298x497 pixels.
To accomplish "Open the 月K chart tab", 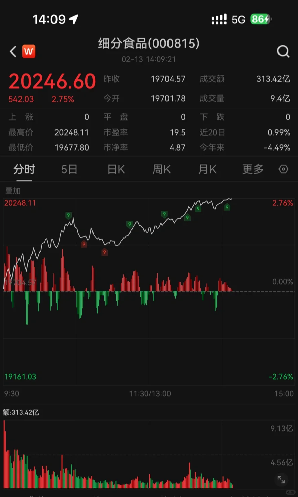I will pos(208,169).
